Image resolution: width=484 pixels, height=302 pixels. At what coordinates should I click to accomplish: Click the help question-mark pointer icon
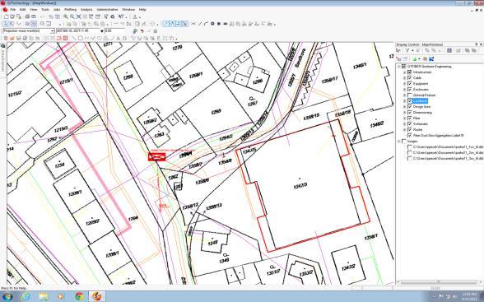[x=121, y=16]
